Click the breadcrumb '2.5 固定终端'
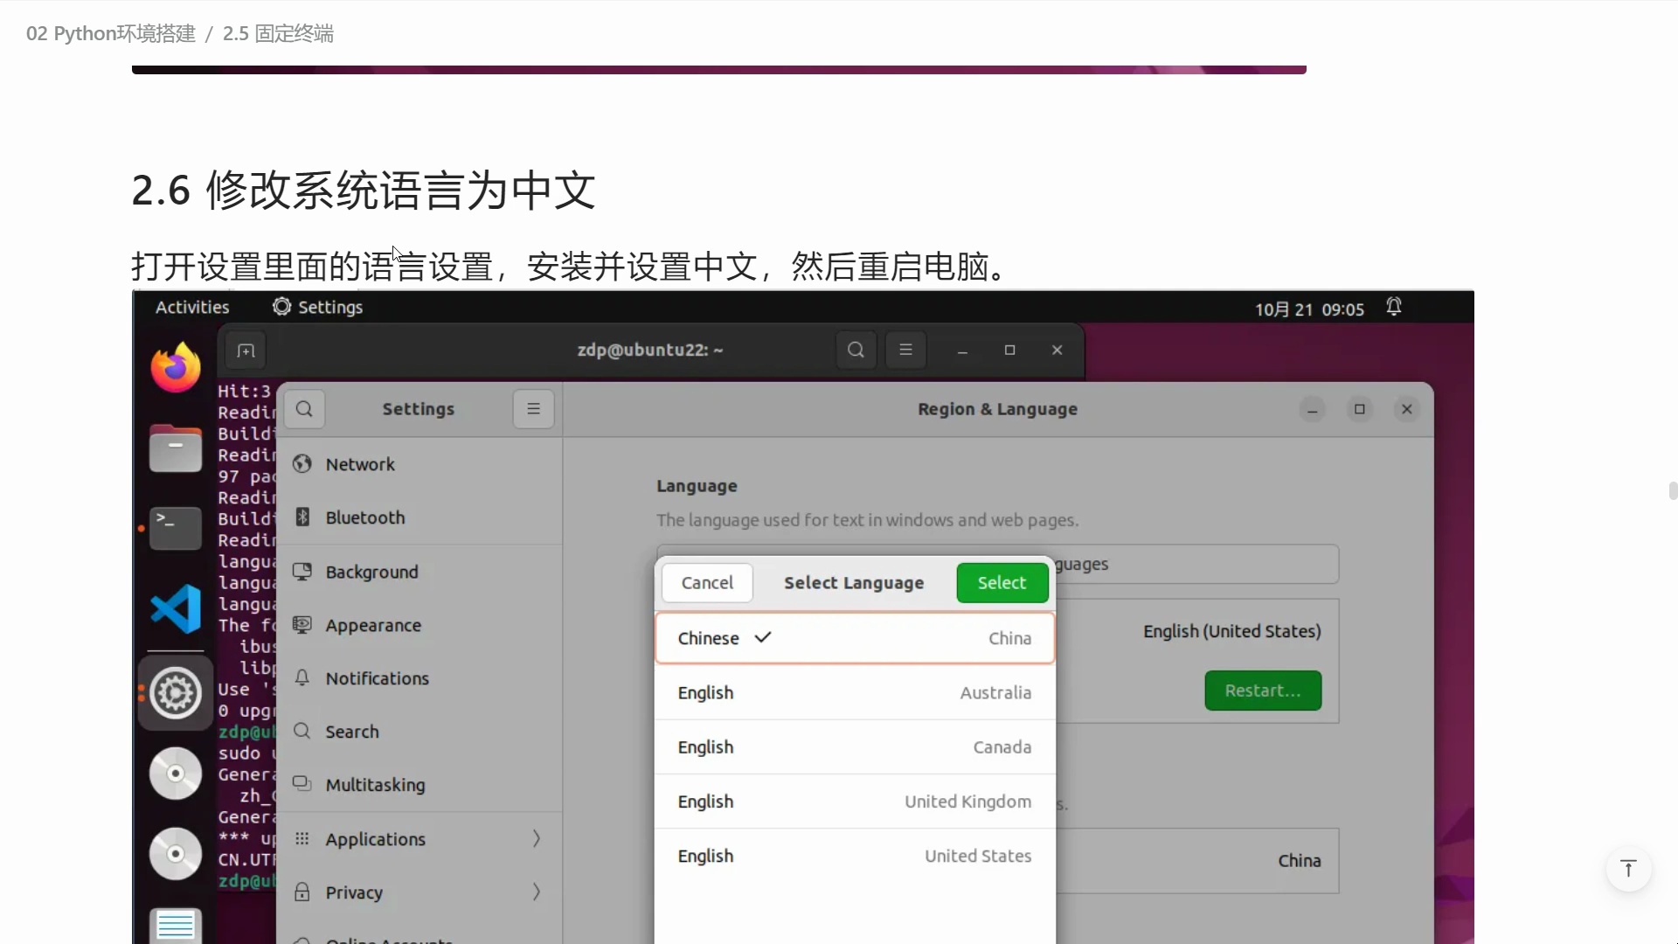The width and height of the screenshot is (1678, 944). (278, 33)
